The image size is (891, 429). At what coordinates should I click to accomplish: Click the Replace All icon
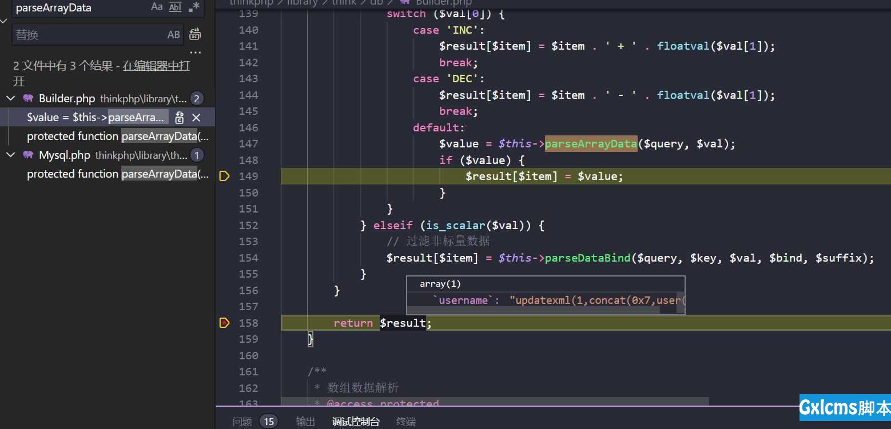tap(195, 34)
